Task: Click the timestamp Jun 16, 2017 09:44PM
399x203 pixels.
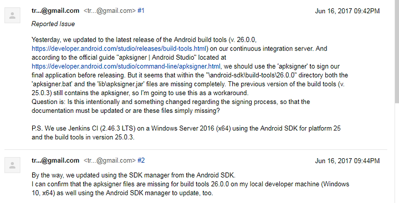Action: tap(347, 160)
